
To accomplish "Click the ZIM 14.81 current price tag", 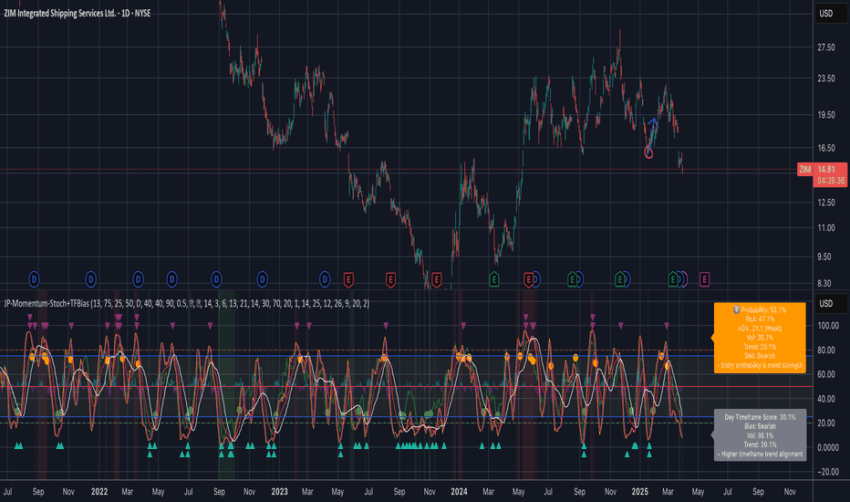I will tap(822, 170).
